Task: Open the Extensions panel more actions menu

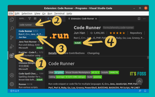Action: (x=41, y=19)
